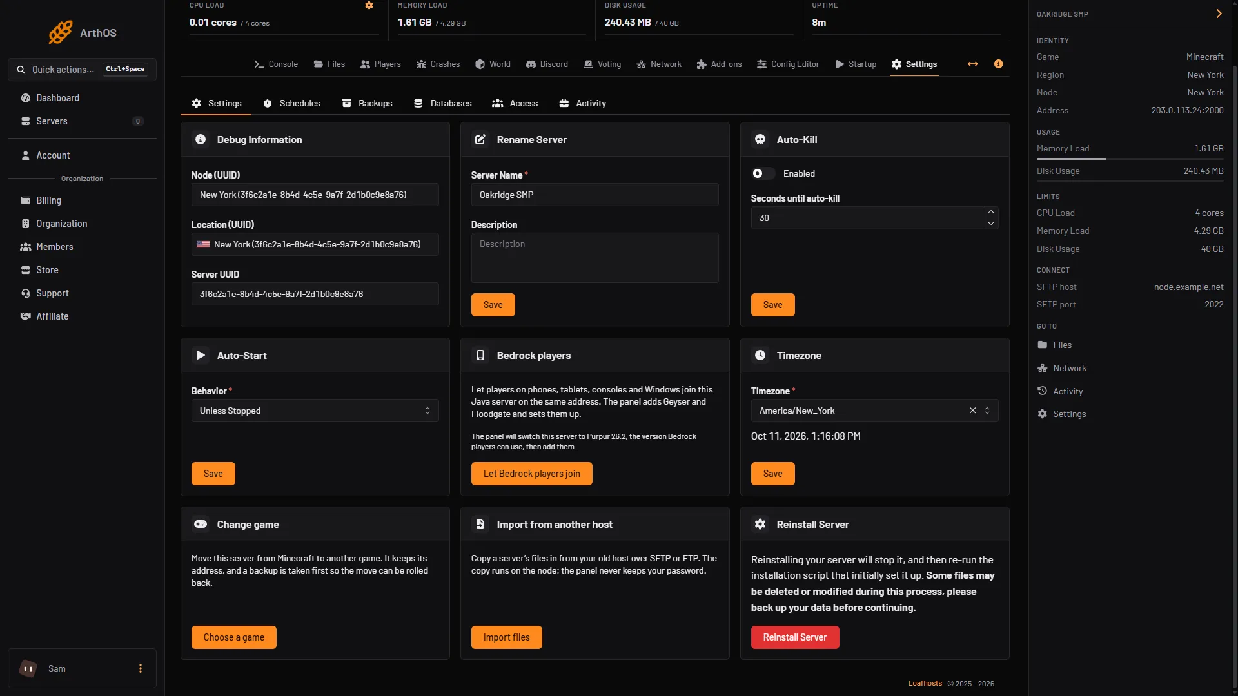The width and height of the screenshot is (1238, 696).
Task: Click the Timezone clock icon
Action: click(x=760, y=355)
